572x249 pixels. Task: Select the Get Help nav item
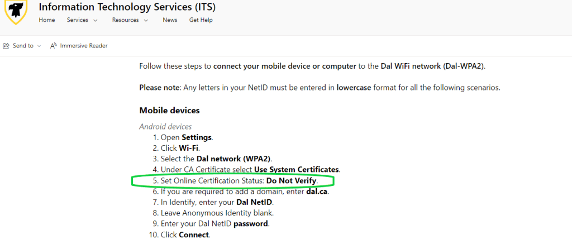(201, 20)
